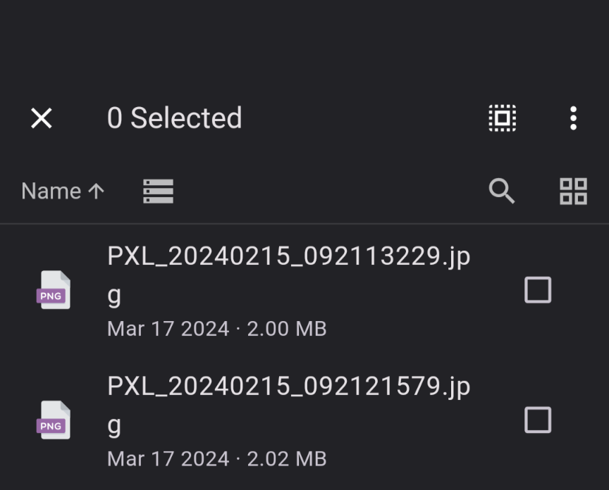Click the divider line under the sort bar
Viewport: 609px width, 490px height.
(x=304, y=223)
